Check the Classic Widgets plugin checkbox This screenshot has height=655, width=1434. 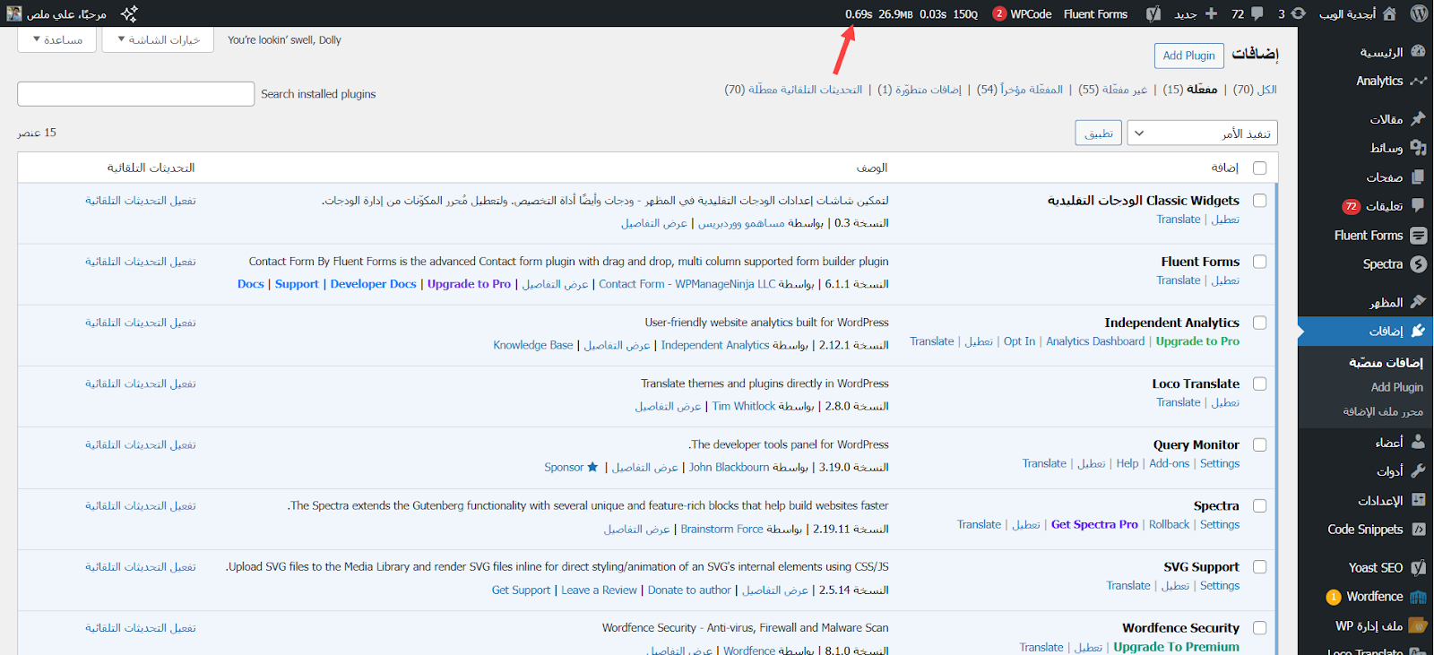[1259, 201]
